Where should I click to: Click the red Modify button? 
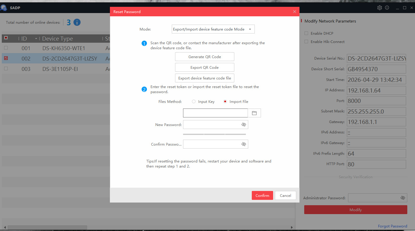[x=355, y=210]
